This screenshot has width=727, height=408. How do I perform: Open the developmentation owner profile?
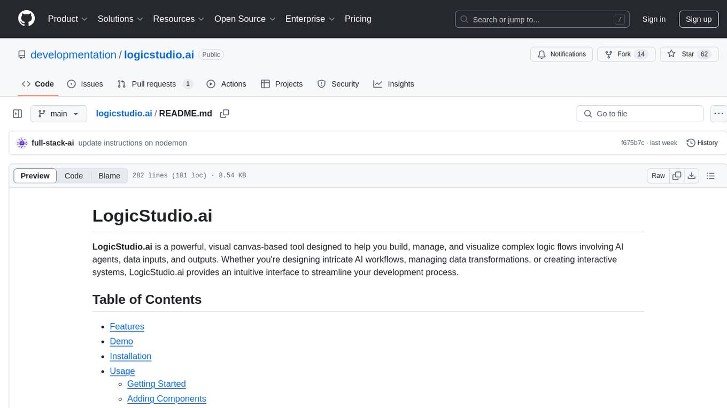[73, 54]
